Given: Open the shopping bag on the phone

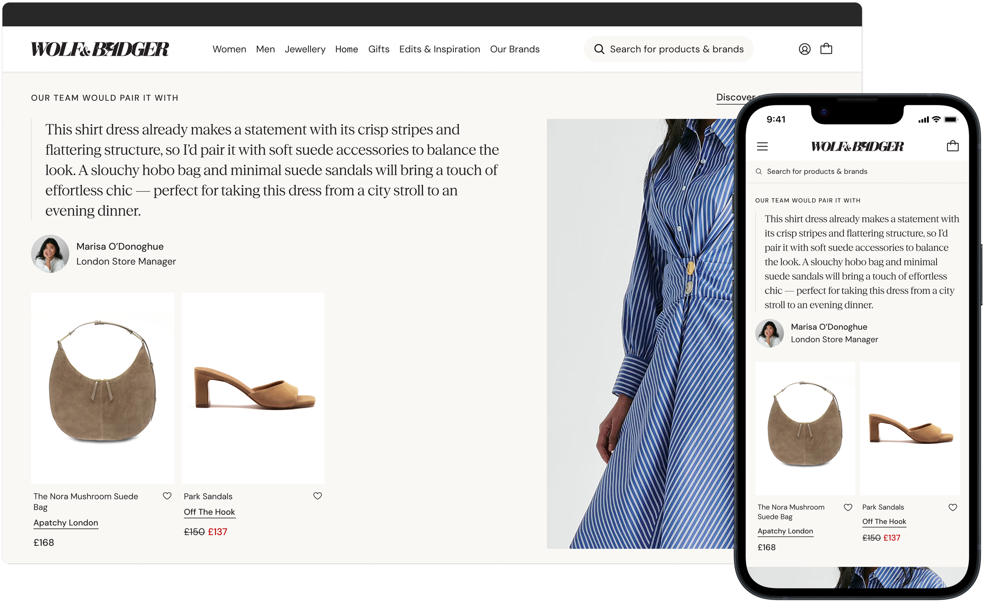Looking at the screenshot, I should (x=952, y=146).
